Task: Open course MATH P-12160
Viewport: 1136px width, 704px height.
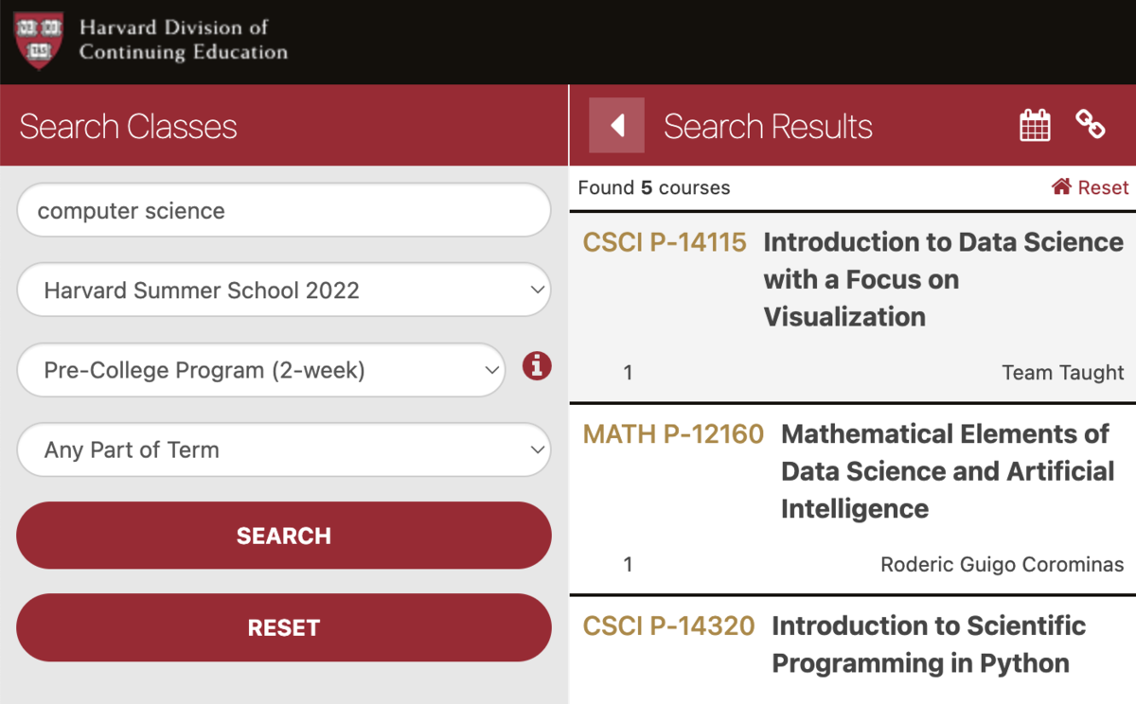Action: click(x=673, y=434)
